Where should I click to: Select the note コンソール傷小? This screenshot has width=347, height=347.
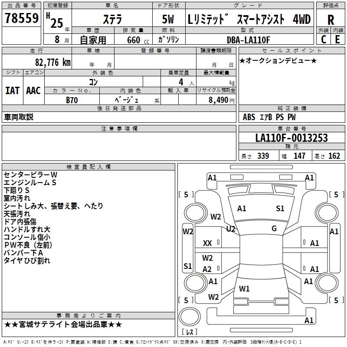tap(27, 237)
